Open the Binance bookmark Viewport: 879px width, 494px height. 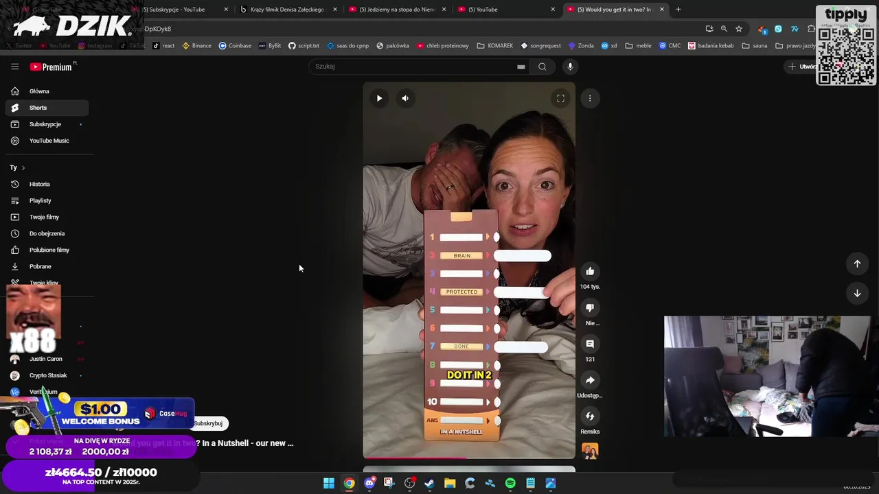point(196,46)
